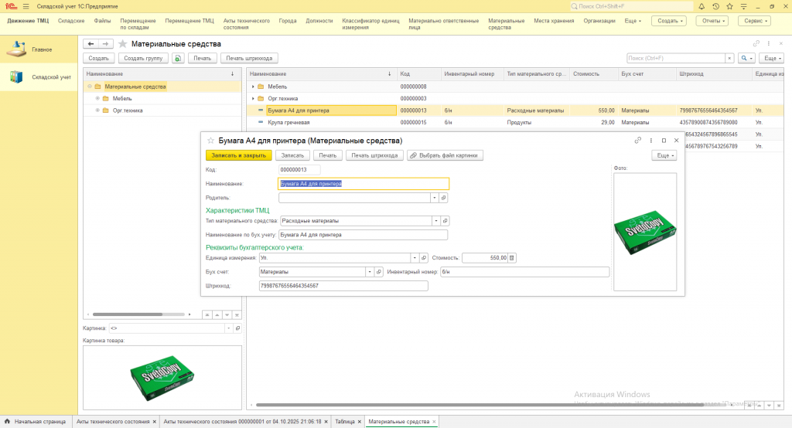The image size is (792, 428).
Task: Click Записать и закрыть button
Action: [x=239, y=155]
